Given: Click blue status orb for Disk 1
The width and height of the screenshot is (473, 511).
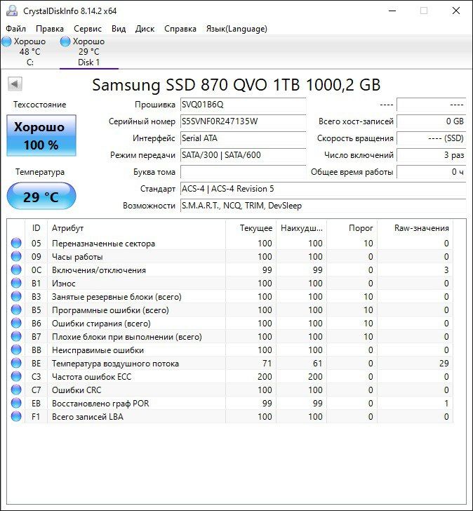Looking at the screenshot, I should (x=65, y=41).
